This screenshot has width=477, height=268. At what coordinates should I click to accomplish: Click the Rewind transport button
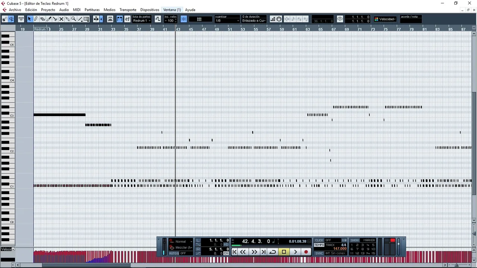[243, 252]
